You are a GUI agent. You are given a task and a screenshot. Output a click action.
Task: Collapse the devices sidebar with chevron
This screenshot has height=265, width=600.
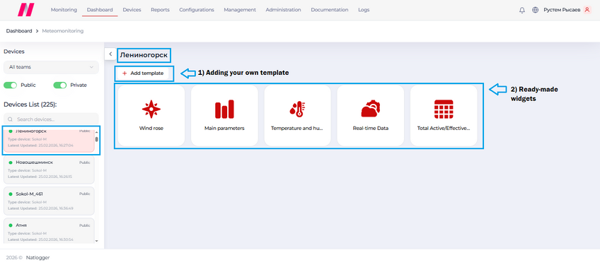[x=110, y=54]
